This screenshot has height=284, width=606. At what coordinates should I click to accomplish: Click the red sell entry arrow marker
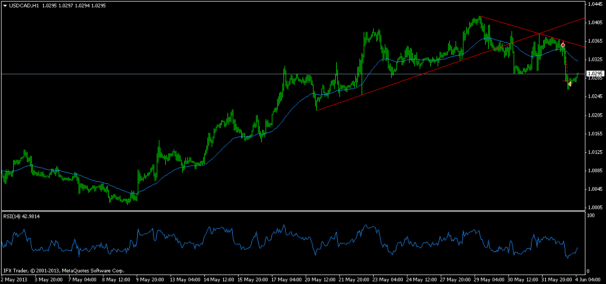(563, 45)
